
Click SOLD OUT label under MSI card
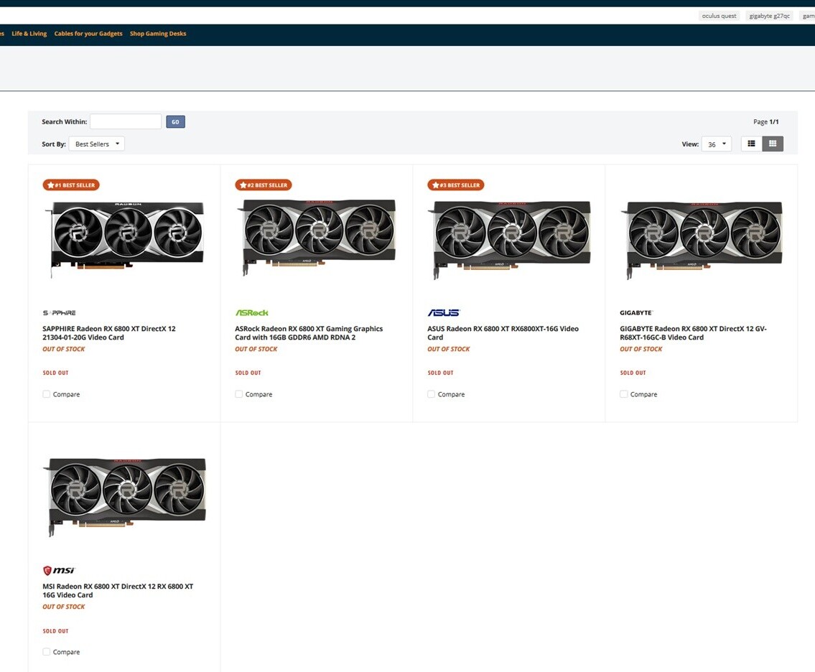tap(55, 631)
